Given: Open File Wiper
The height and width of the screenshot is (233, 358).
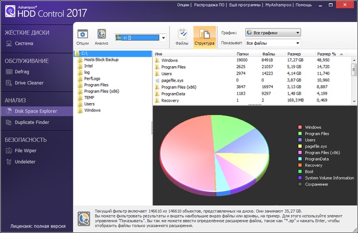Looking at the screenshot, I should click(x=21, y=151).
